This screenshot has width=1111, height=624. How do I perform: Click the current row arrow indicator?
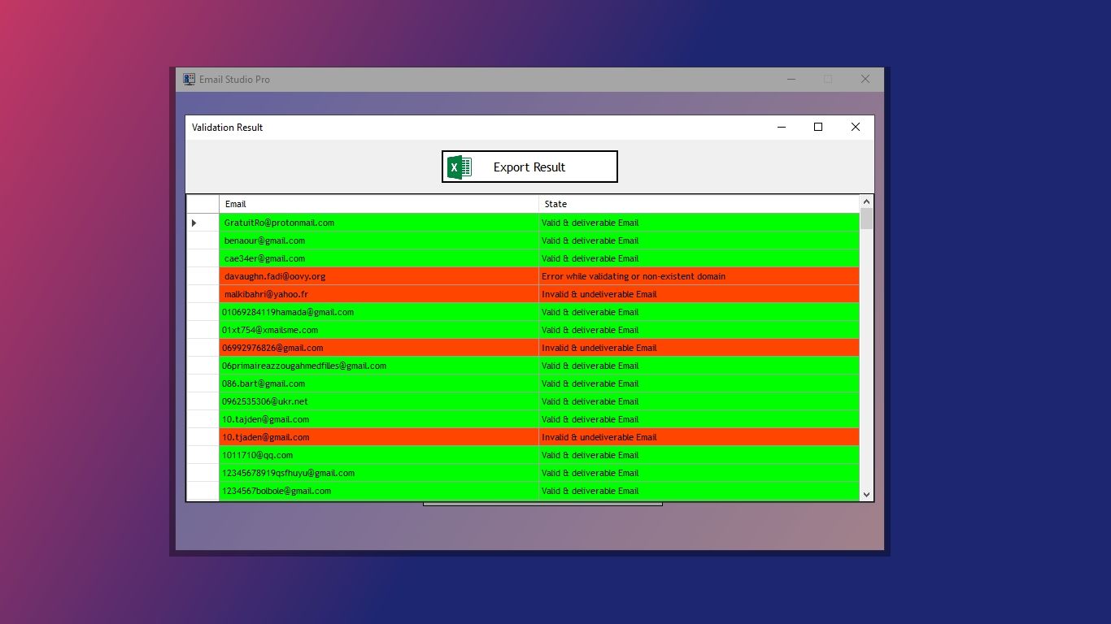pyautogui.click(x=194, y=223)
